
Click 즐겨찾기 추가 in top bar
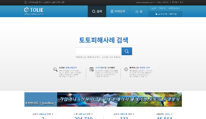[x=177, y=2]
